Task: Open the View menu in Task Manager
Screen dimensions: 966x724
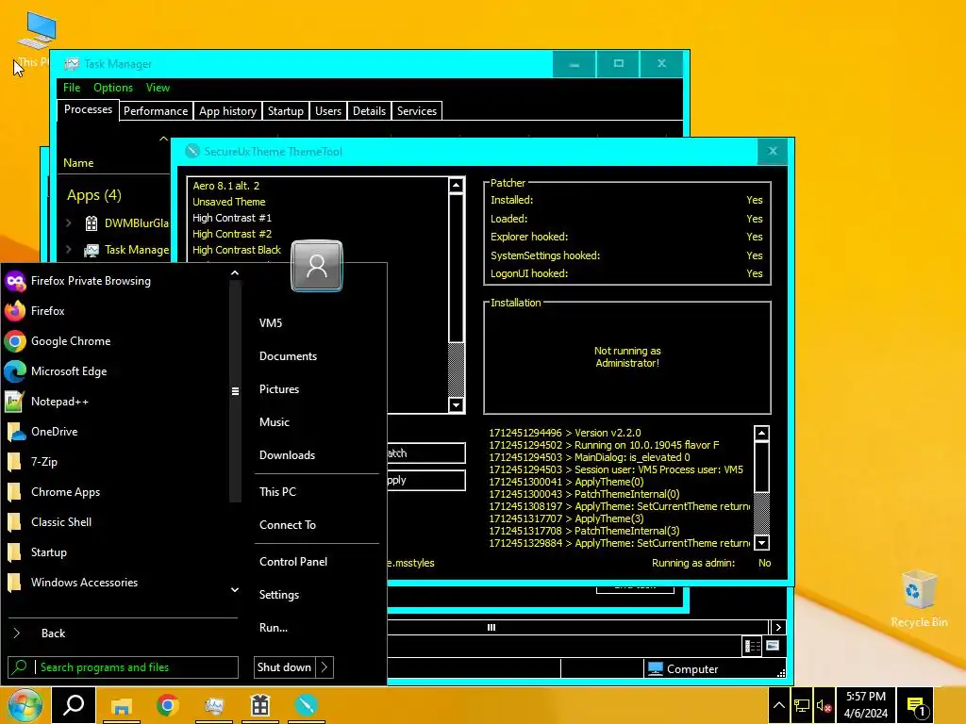Action: click(x=158, y=88)
